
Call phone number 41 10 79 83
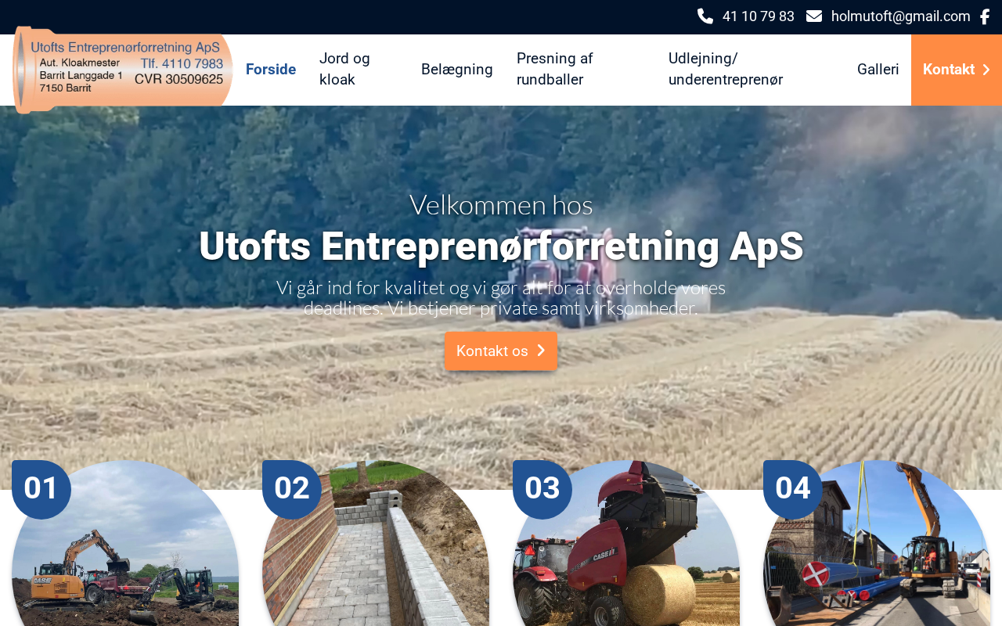coord(758,16)
